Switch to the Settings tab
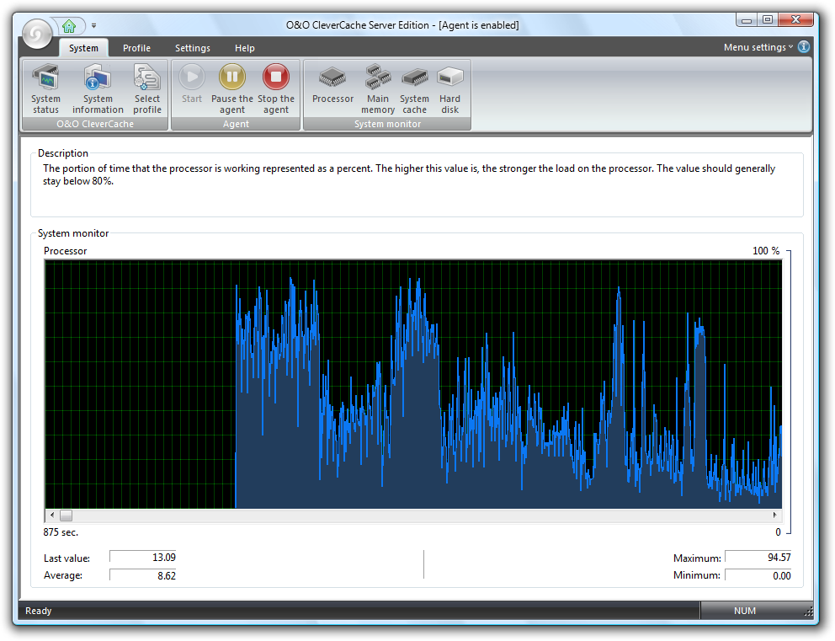The image size is (835, 641). 193,48
